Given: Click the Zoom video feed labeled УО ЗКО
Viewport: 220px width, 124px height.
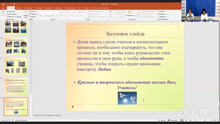Looking at the screenshot, I should pyautogui.click(x=201, y=11).
